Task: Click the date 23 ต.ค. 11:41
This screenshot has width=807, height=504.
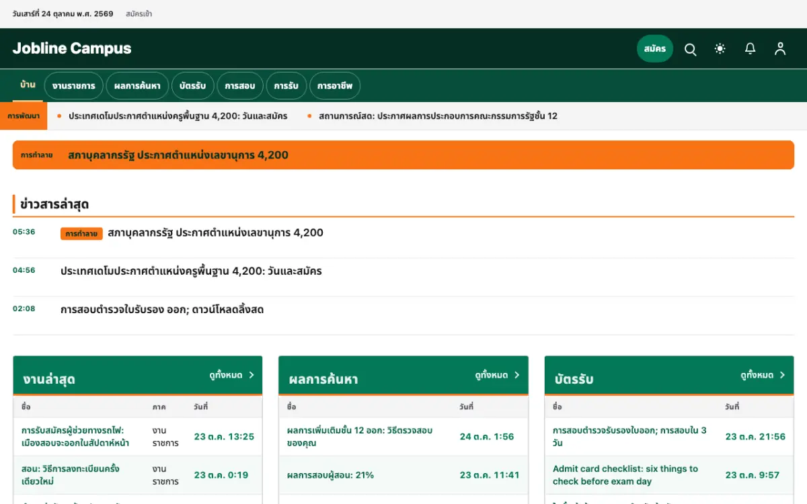Action: click(x=490, y=475)
